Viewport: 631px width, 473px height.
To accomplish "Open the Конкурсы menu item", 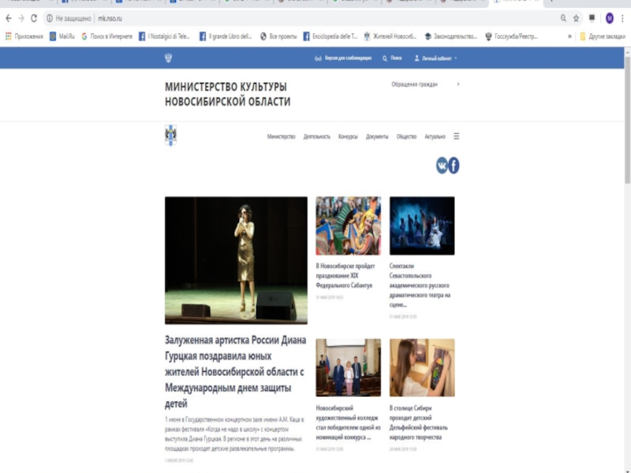I will pyautogui.click(x=348, y=136).
